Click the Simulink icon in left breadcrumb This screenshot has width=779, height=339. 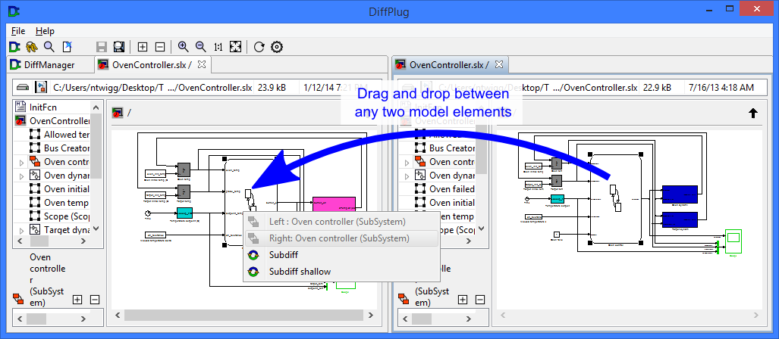(x=118, y=113)
